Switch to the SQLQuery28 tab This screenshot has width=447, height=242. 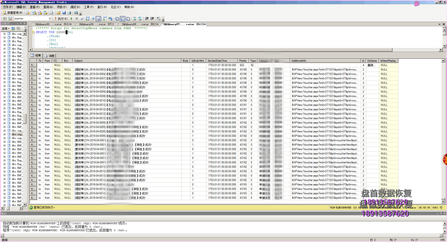[x=140, y=24]
